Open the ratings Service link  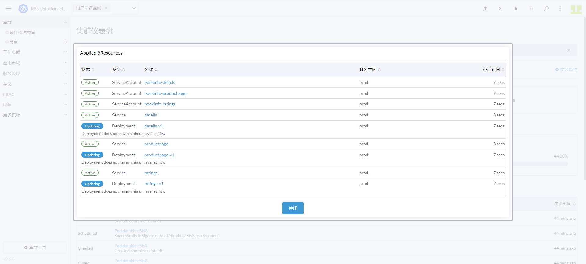point(151,173)
